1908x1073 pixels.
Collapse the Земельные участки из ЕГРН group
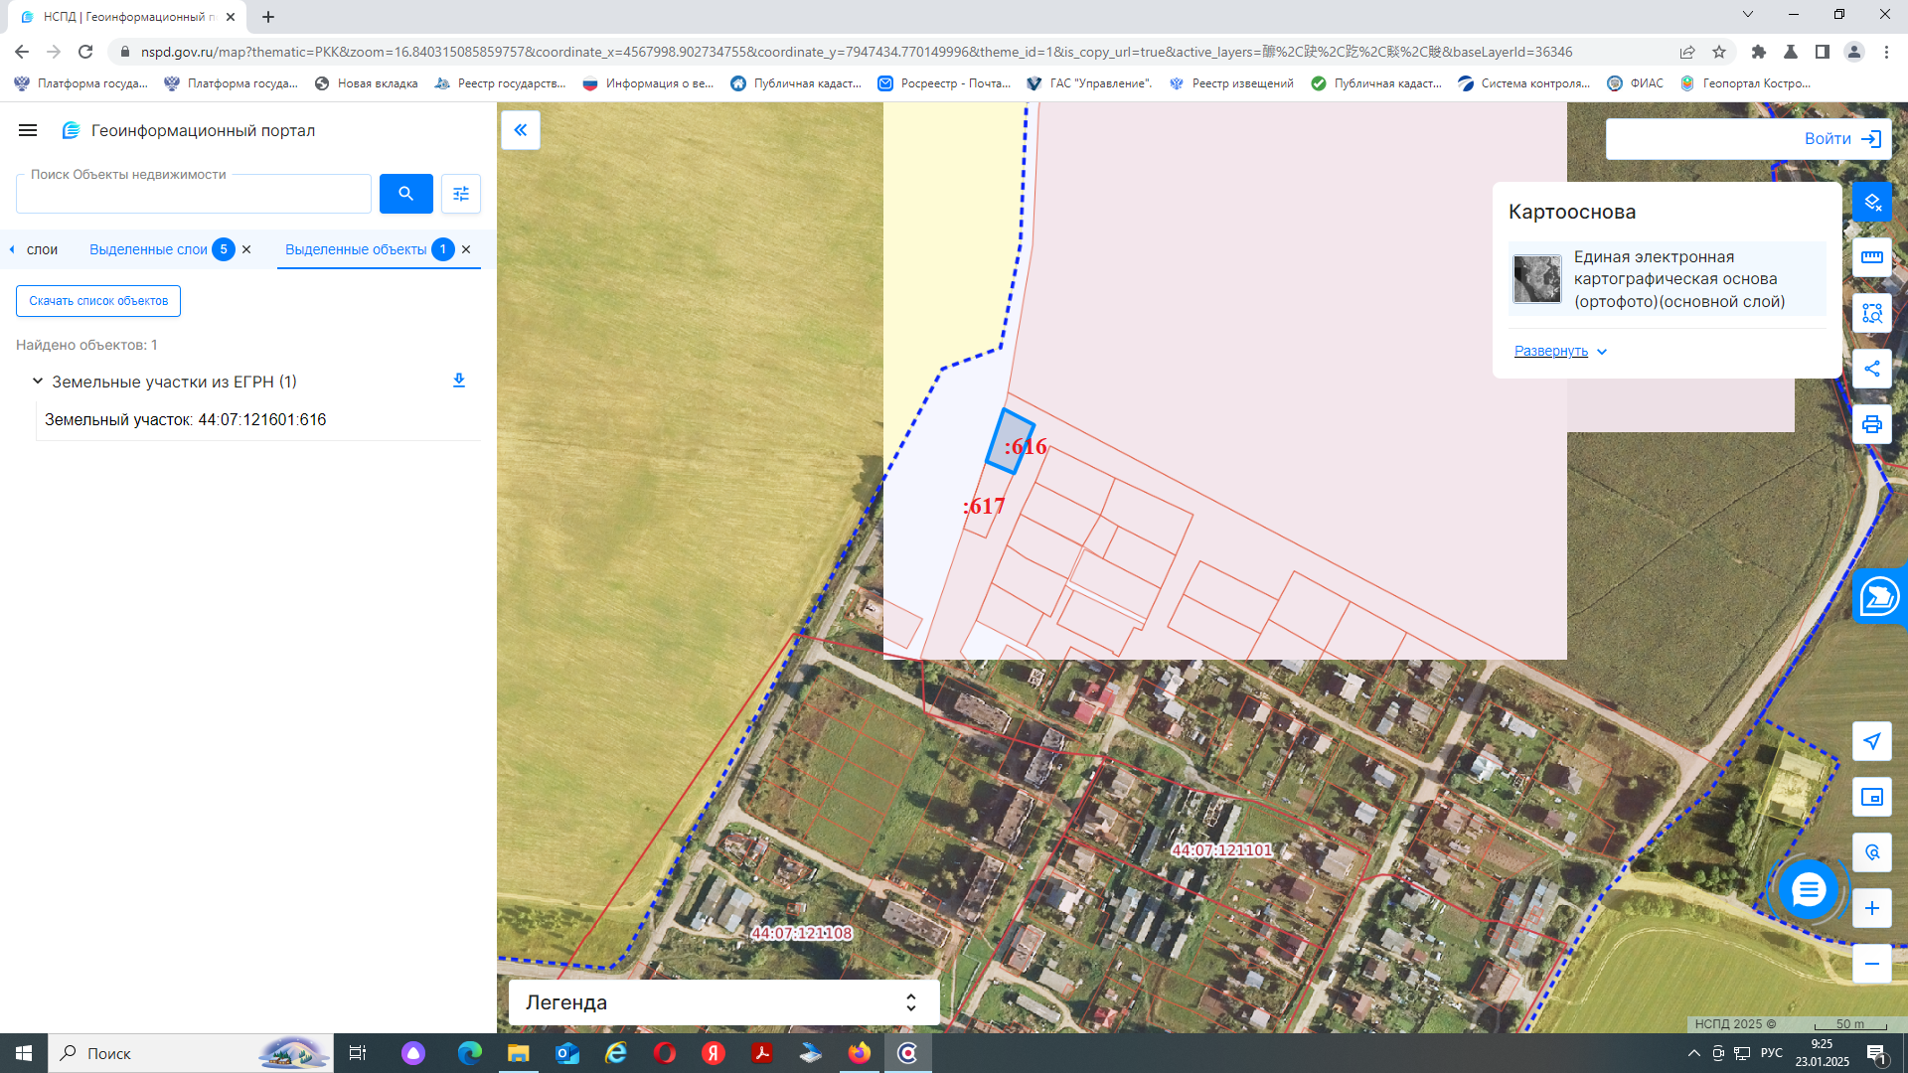click(x=38, y=382)
